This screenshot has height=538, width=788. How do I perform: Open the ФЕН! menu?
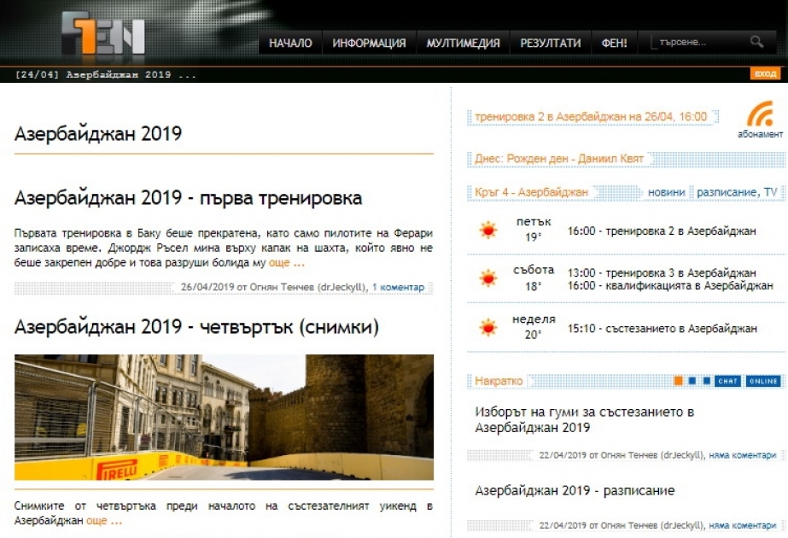point(614,44)
